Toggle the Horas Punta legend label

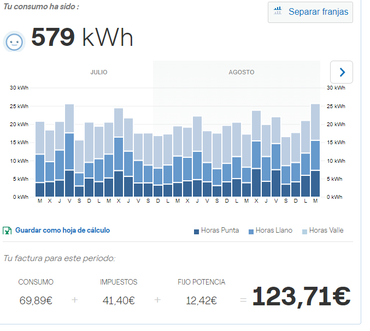(x=220, y=230)
